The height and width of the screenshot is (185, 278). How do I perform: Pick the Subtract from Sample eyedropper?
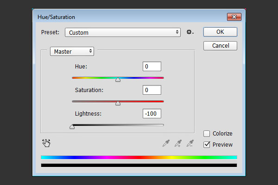point(190,143)
